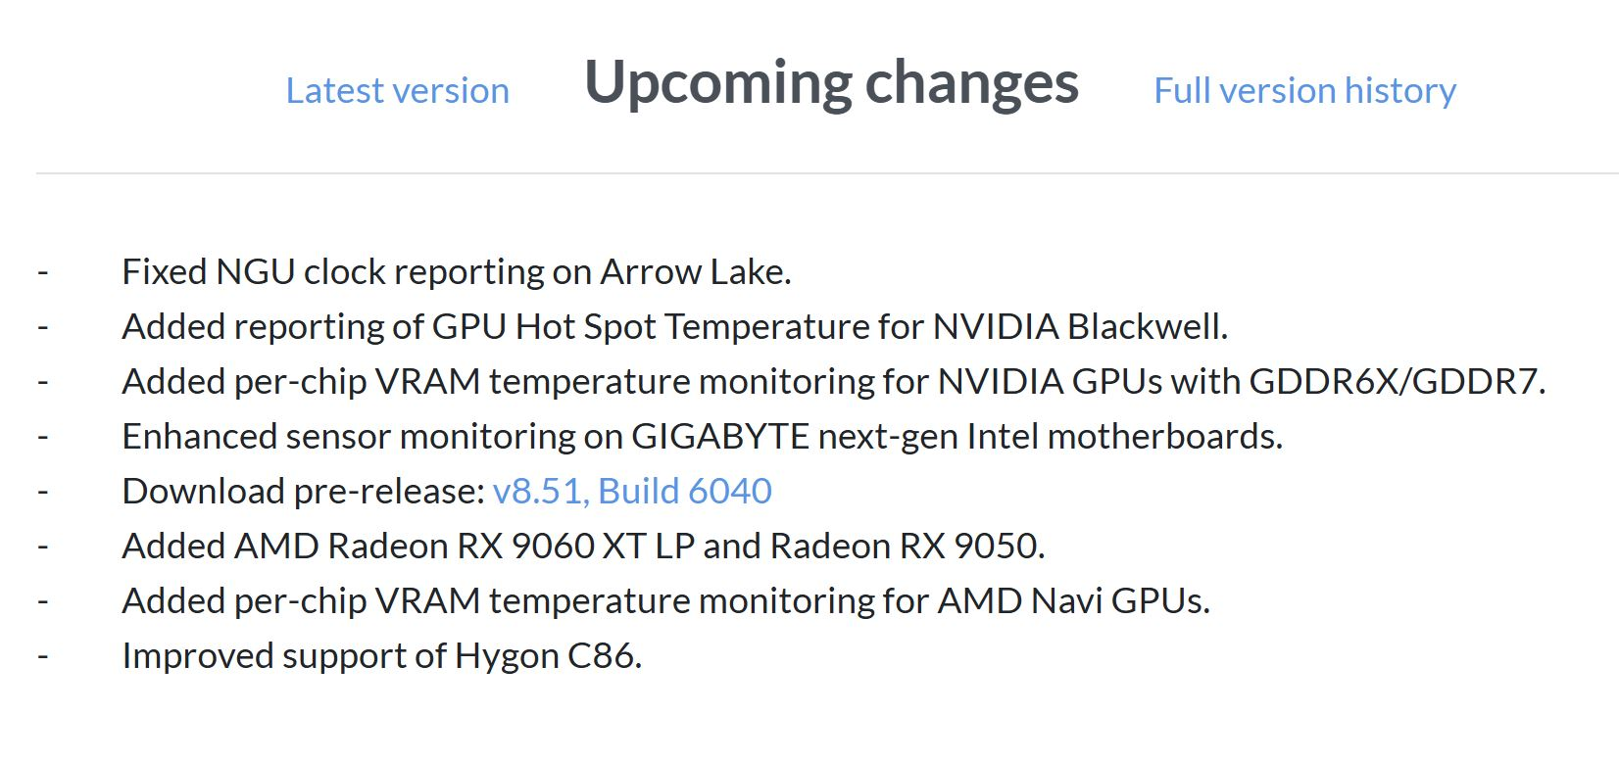
Task: Click the GIGABYTE next-gen Intel motherboards entry
Action: pyautogui.click(x=702, y=436)
